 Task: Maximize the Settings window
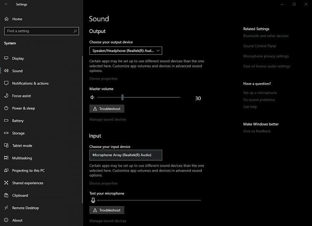click(294, 4)
